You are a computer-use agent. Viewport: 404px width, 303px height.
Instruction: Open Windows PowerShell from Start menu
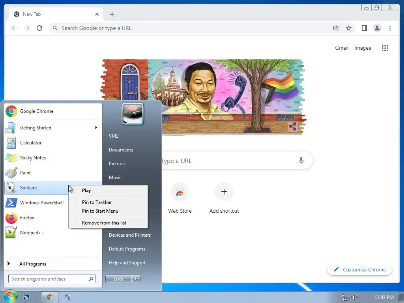[36, 203]
